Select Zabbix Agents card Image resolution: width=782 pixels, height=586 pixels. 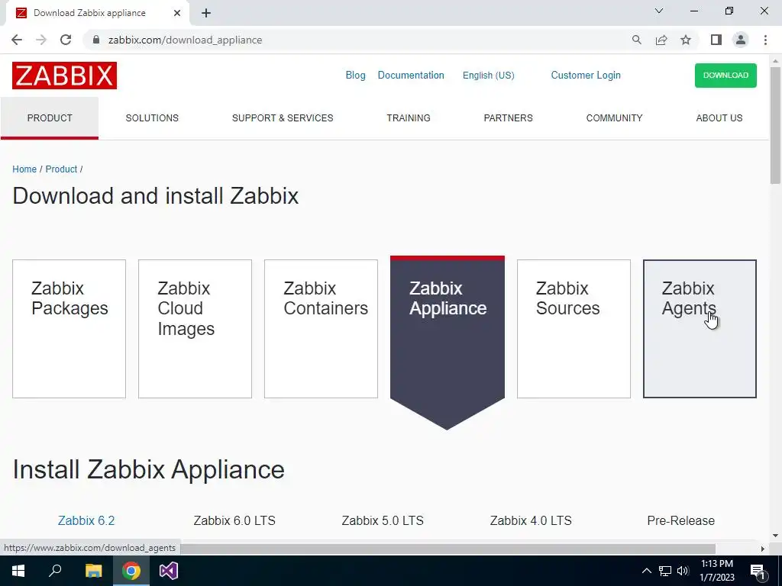coord(700,329)
